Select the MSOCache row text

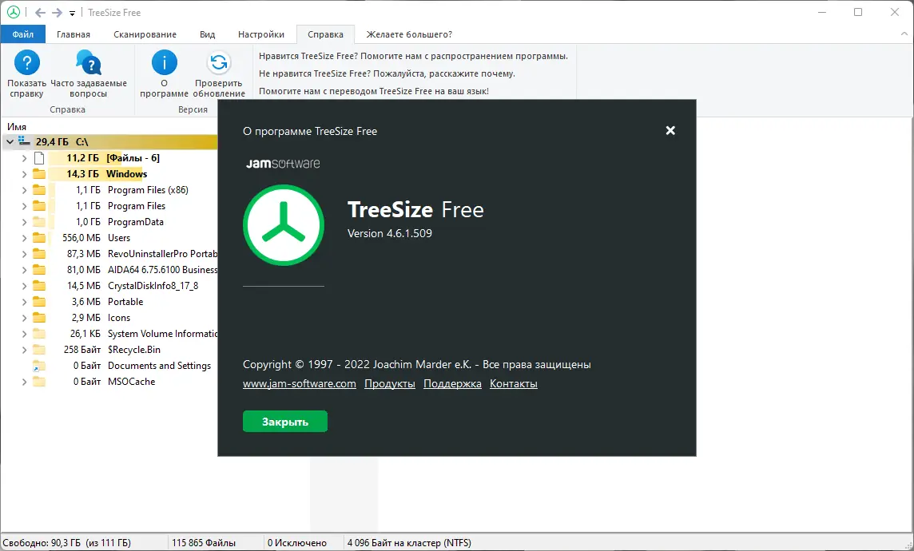point(132,382)
